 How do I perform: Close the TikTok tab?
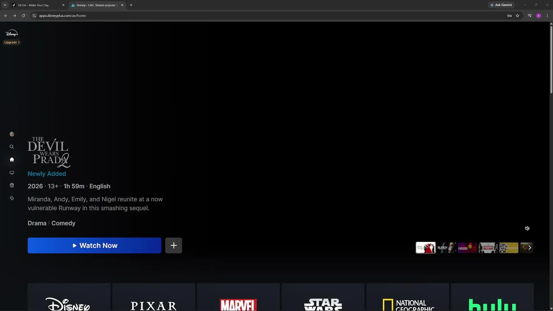pos(63,5)
